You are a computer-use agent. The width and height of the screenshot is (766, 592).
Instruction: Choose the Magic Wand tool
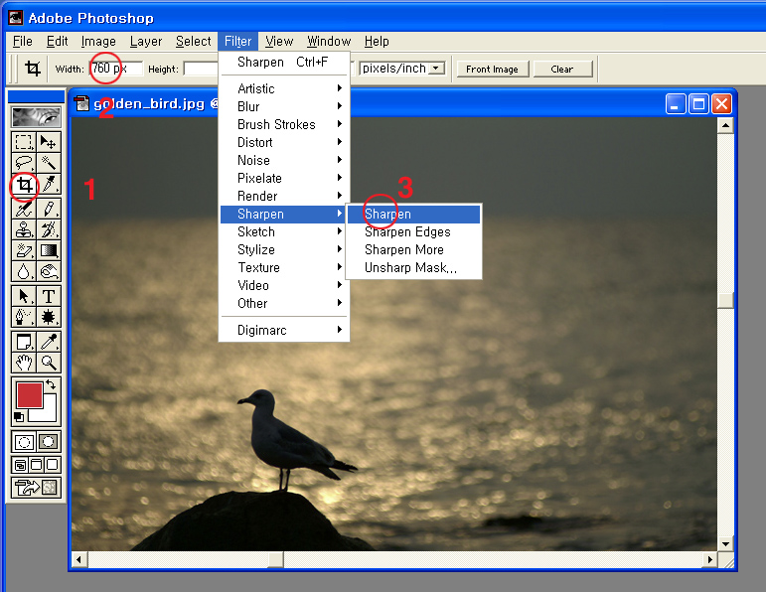[x=48, y=164]
